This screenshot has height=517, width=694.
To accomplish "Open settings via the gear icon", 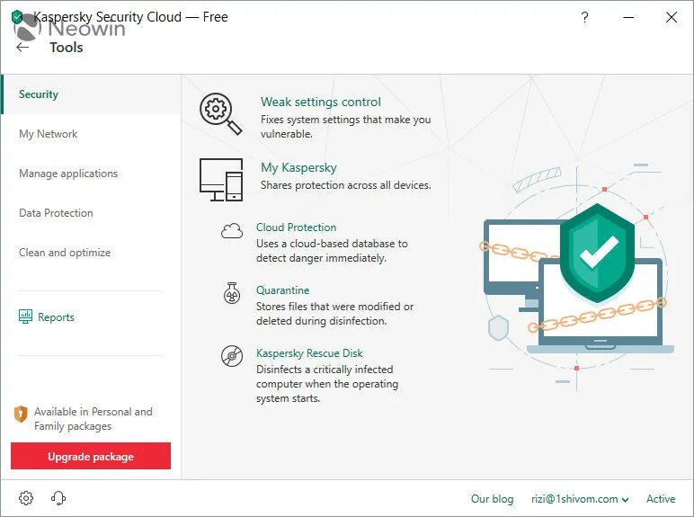I will [x=26, y=498].
